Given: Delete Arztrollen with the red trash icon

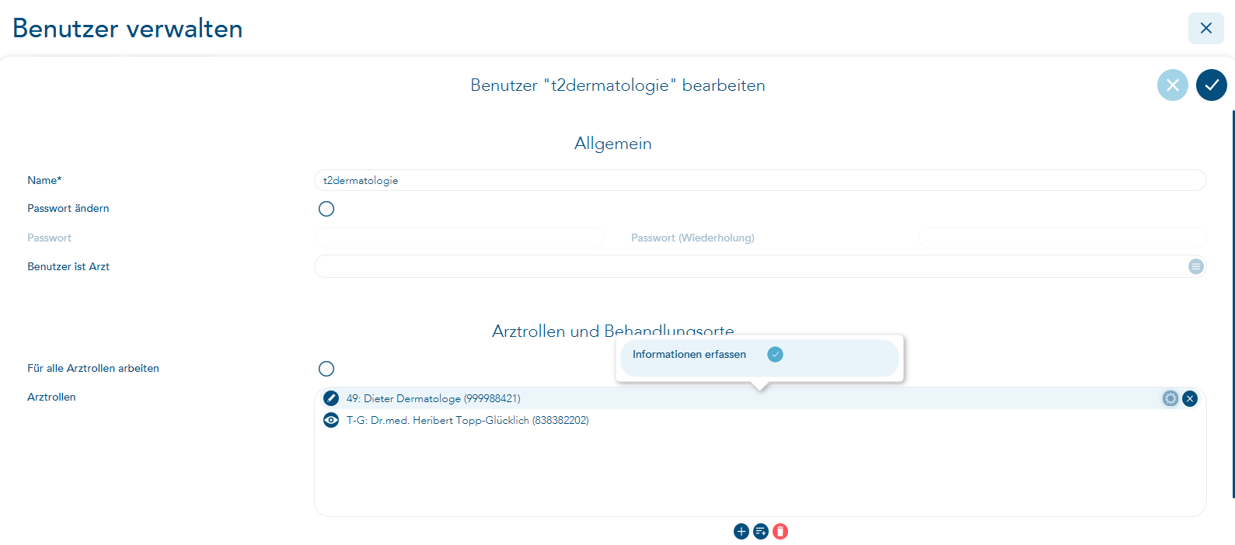Looking at the screenshot, I should (780, 531).
